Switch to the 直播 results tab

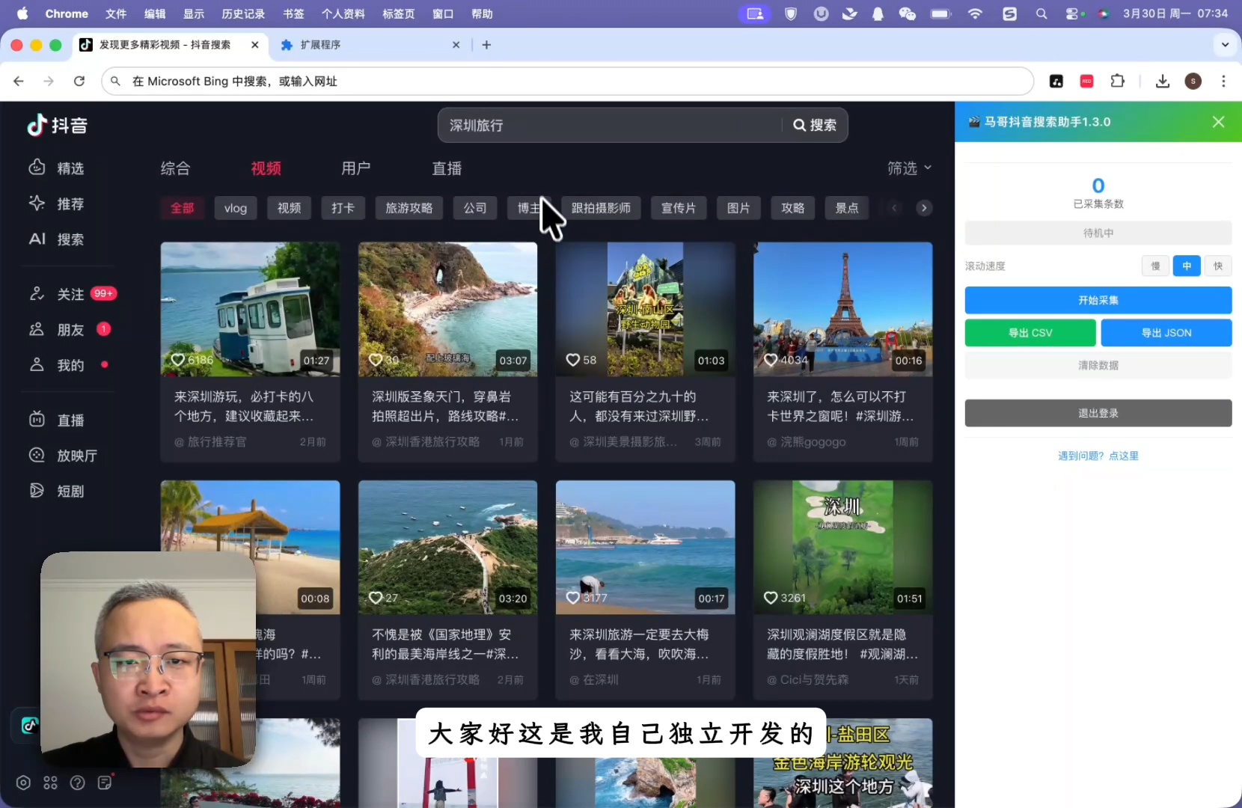pos(447,168)
